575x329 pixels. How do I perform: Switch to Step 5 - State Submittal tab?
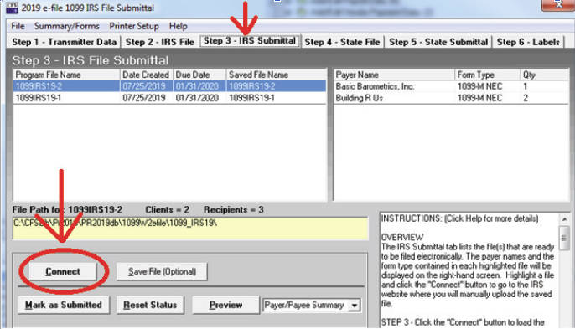(x=438, y=42)
